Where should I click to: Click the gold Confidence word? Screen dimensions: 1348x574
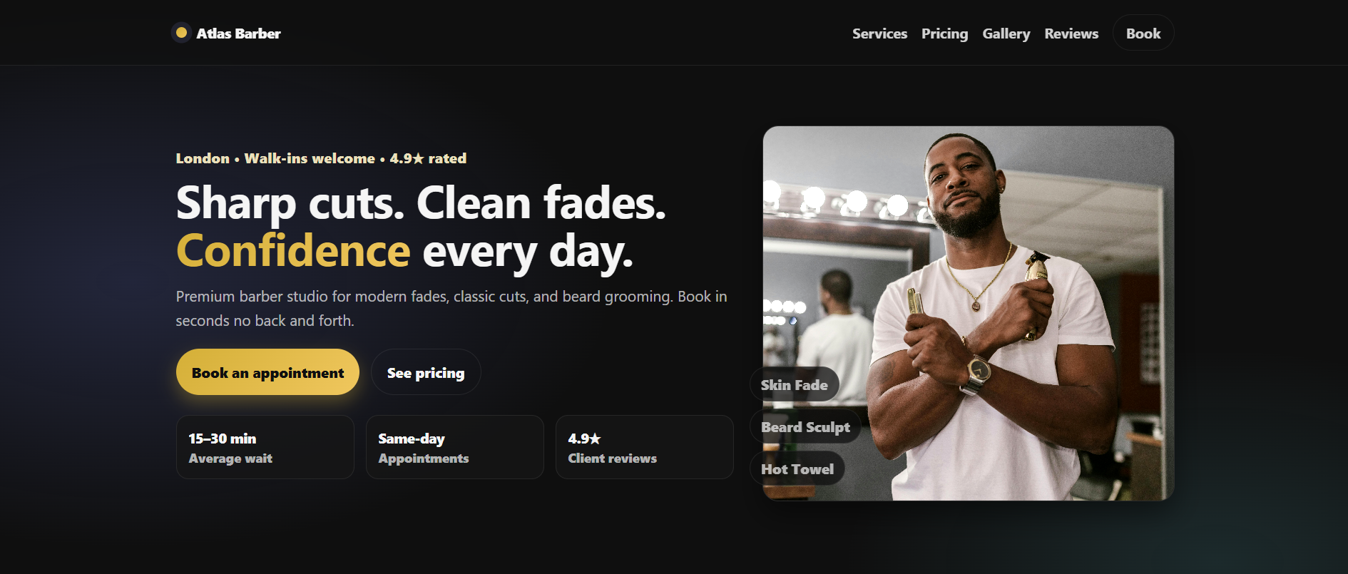pos(293,251)
